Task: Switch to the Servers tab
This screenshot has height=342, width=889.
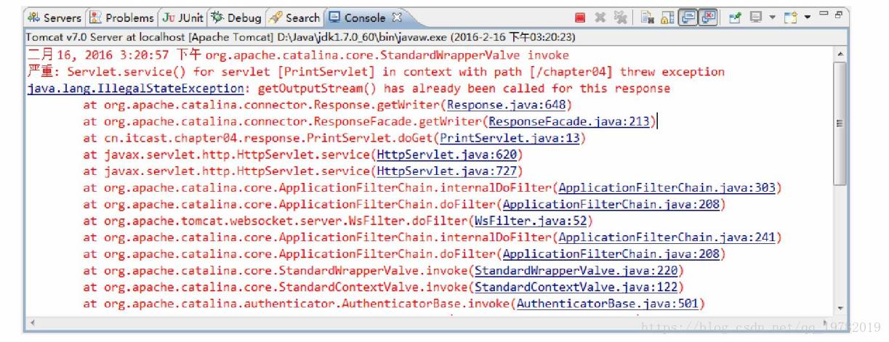Action: [55, 17]
